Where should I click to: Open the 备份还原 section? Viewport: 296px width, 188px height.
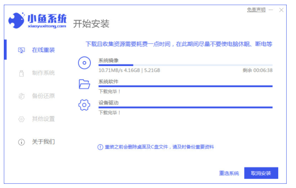43,96
